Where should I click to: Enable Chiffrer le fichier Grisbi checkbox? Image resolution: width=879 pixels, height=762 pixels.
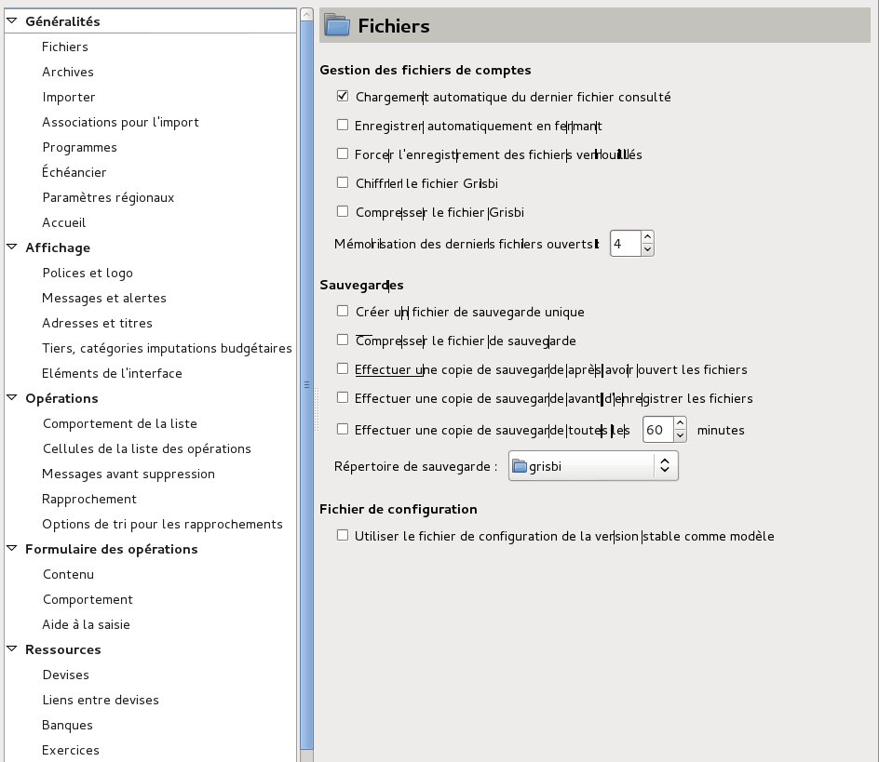(343, 183)
